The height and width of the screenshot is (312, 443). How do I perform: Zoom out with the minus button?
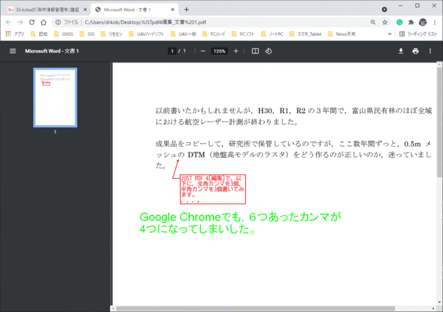[x=203, y=51]
